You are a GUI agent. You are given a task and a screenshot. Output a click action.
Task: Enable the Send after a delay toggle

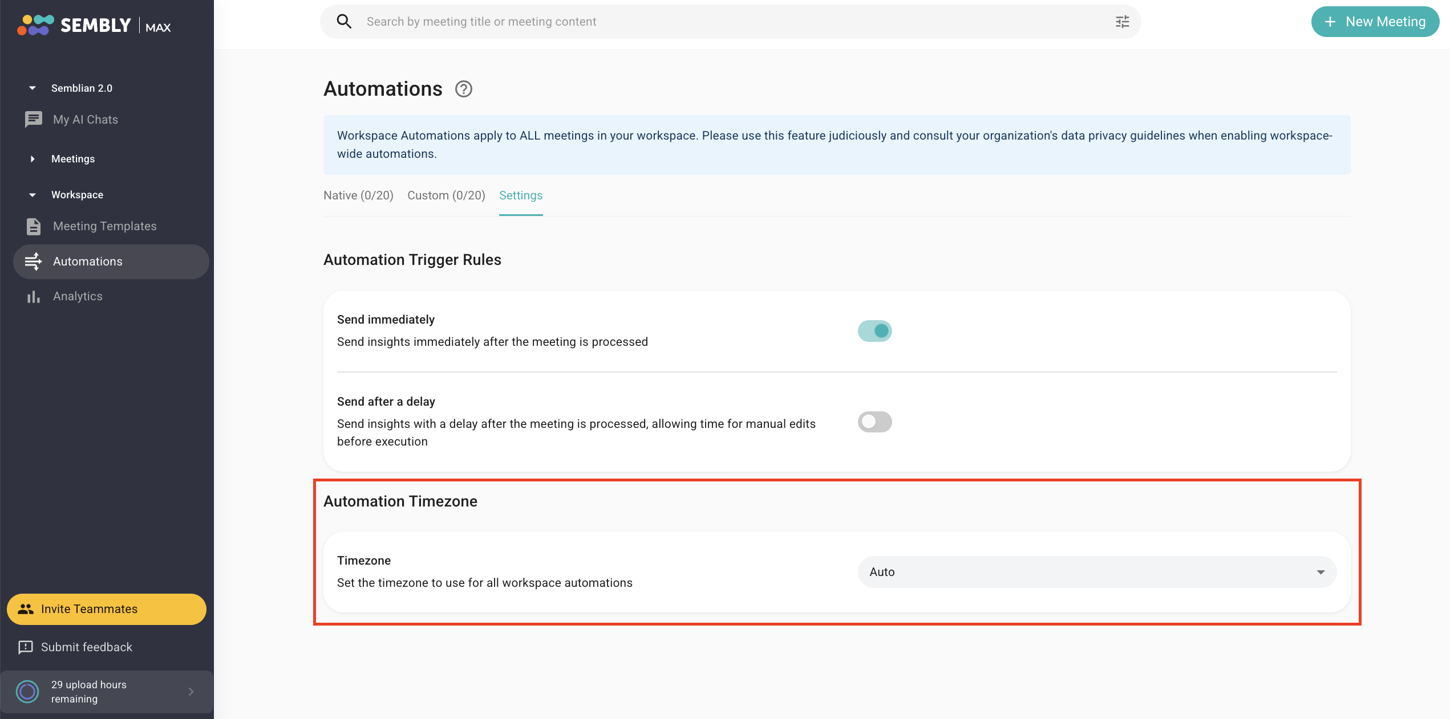click(x=874, y=422)
